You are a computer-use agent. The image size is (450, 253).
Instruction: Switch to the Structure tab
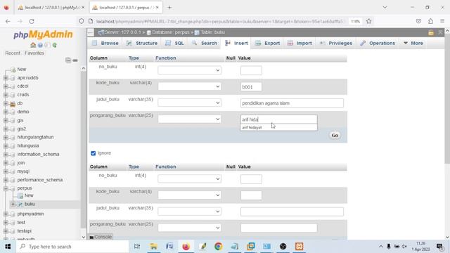point(142,44)
